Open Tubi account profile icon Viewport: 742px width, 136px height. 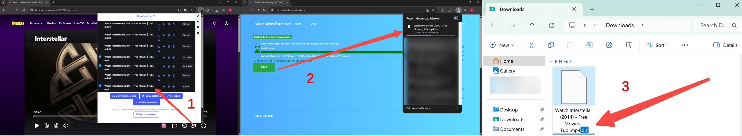point(227,24)
